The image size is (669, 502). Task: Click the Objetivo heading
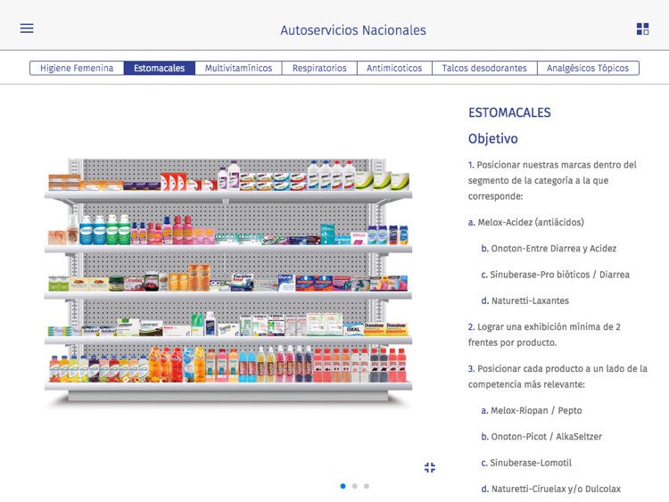[492, 138]
